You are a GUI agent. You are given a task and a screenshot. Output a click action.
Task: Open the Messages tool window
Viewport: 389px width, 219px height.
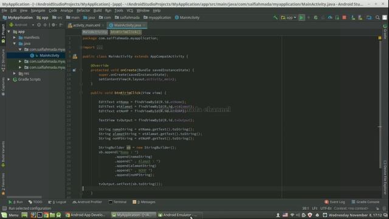(144, 202)
